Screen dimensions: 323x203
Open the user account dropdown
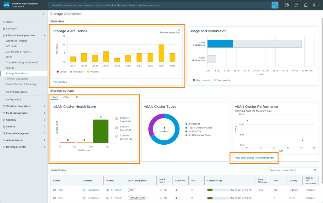[315, 5]
